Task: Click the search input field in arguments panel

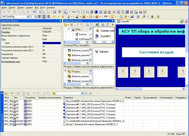Action: [x=68, y=93]
